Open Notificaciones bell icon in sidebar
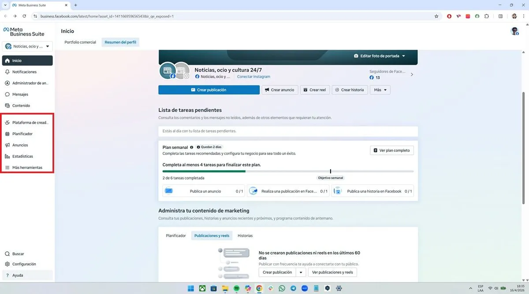529x294 pixels. [x=7, y=72]
